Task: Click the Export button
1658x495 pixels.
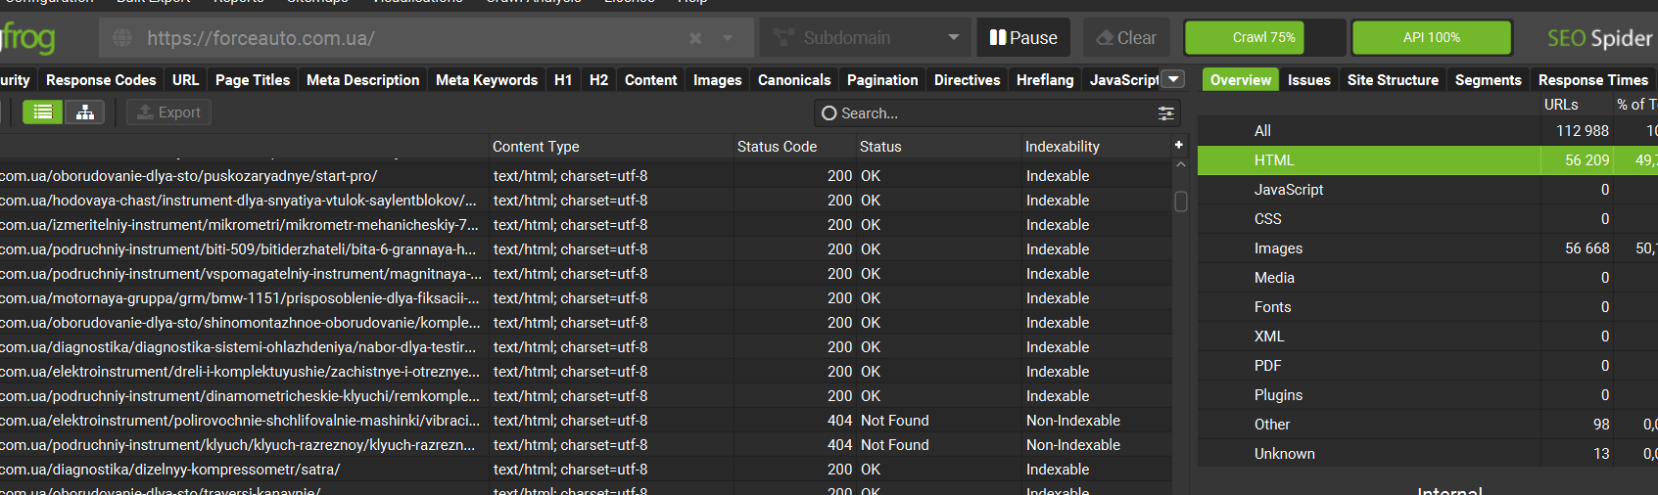Action: pos(168,112)
